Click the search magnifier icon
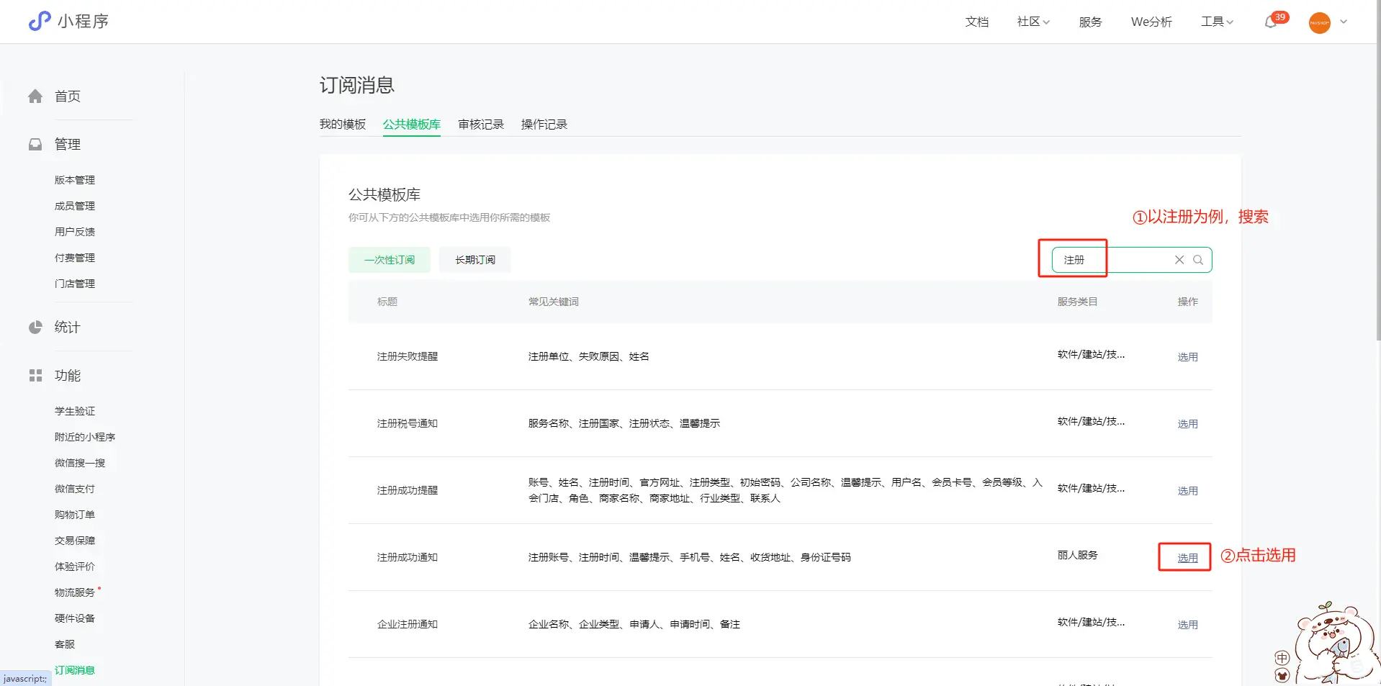Screen dimensions: 1381x686 pos(1198,260)
